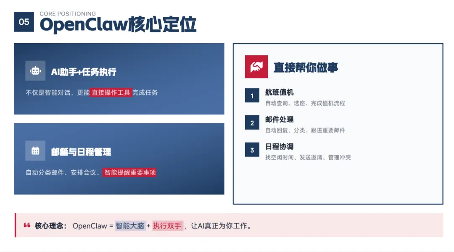Click the calendar icon beside 邮箱与日程管理

(35, 151)
